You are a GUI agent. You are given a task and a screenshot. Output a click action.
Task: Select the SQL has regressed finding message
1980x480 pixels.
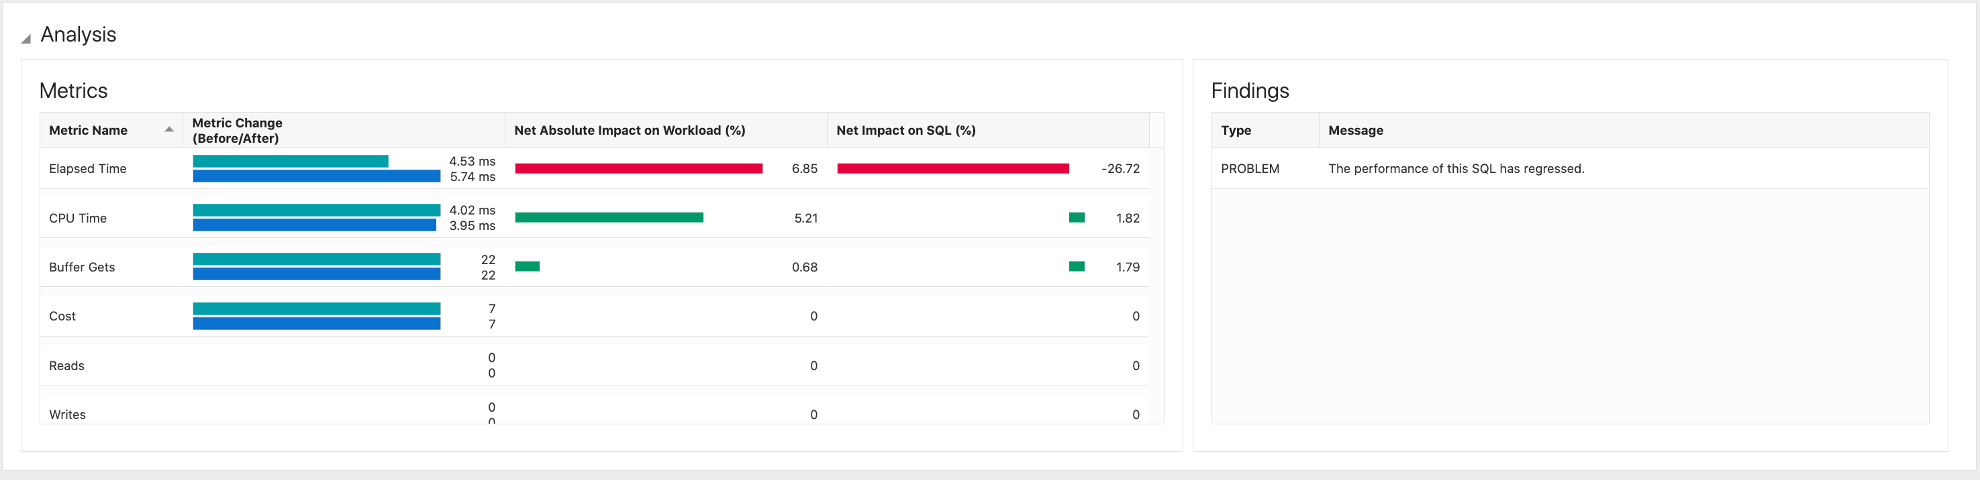pyautogui.click(x=1456, y=169)
